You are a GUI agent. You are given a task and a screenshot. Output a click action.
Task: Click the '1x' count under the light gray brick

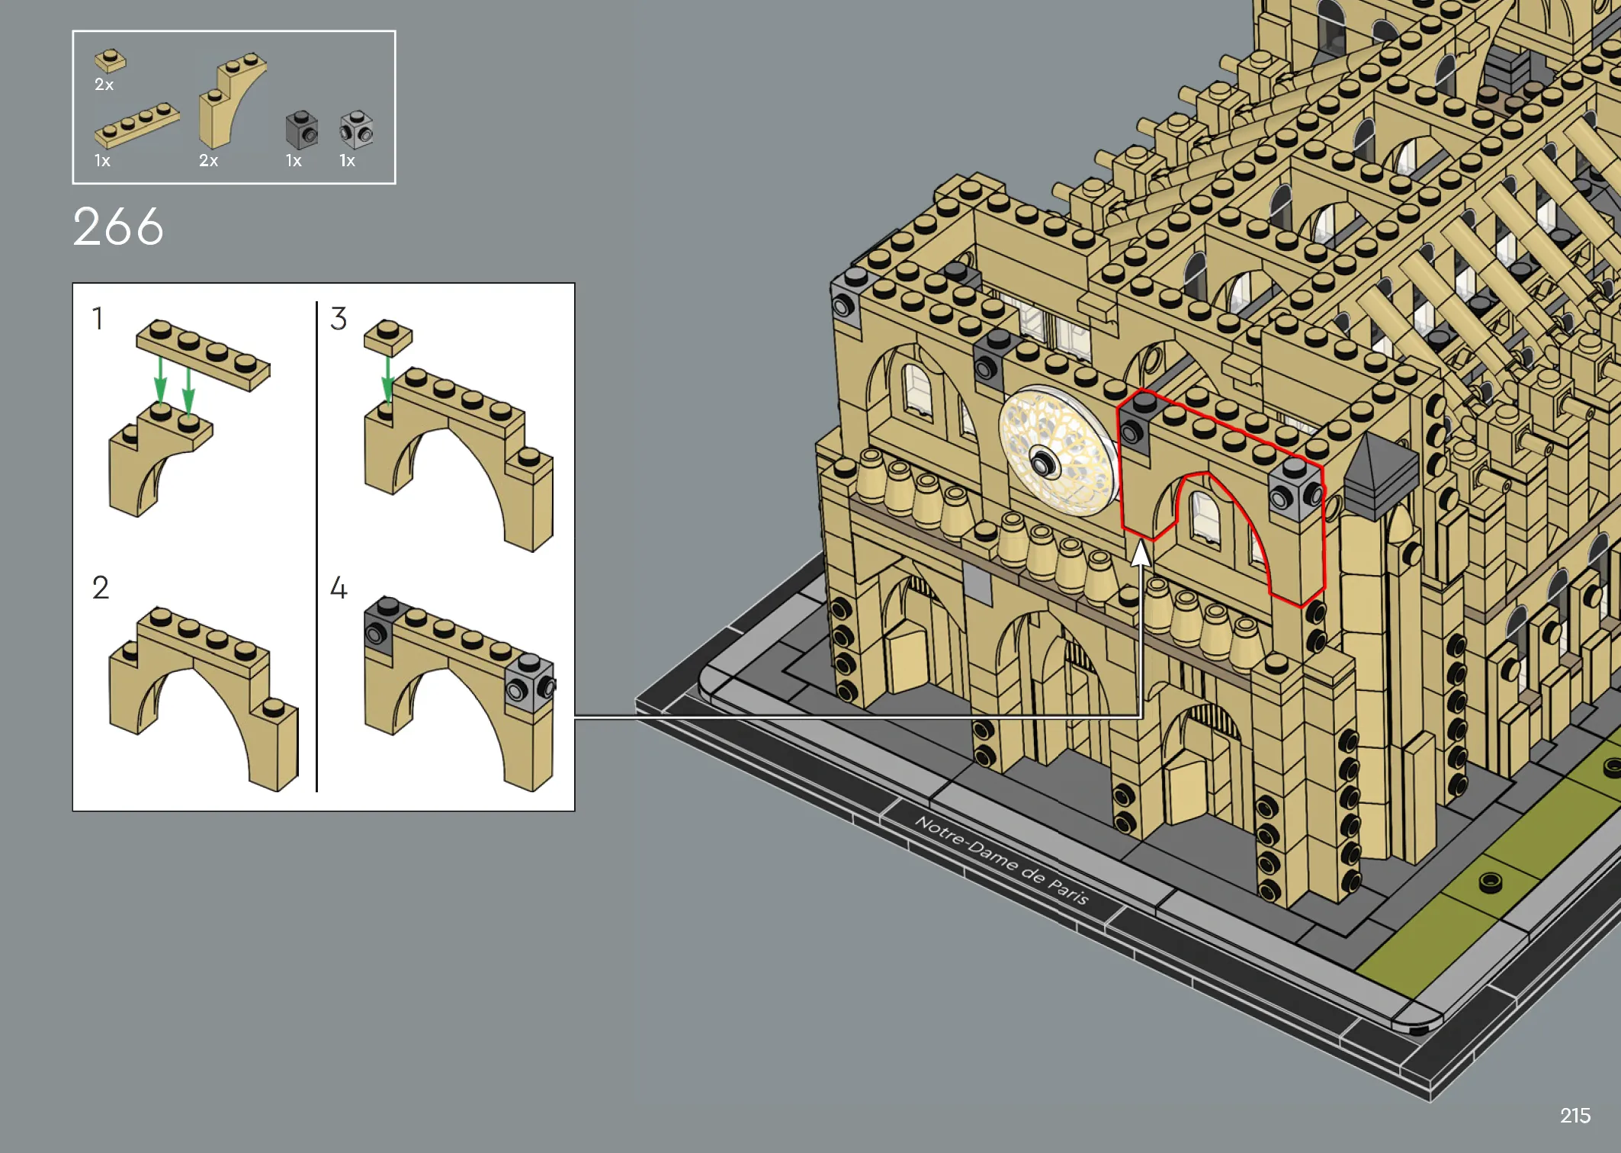point(347,161)
